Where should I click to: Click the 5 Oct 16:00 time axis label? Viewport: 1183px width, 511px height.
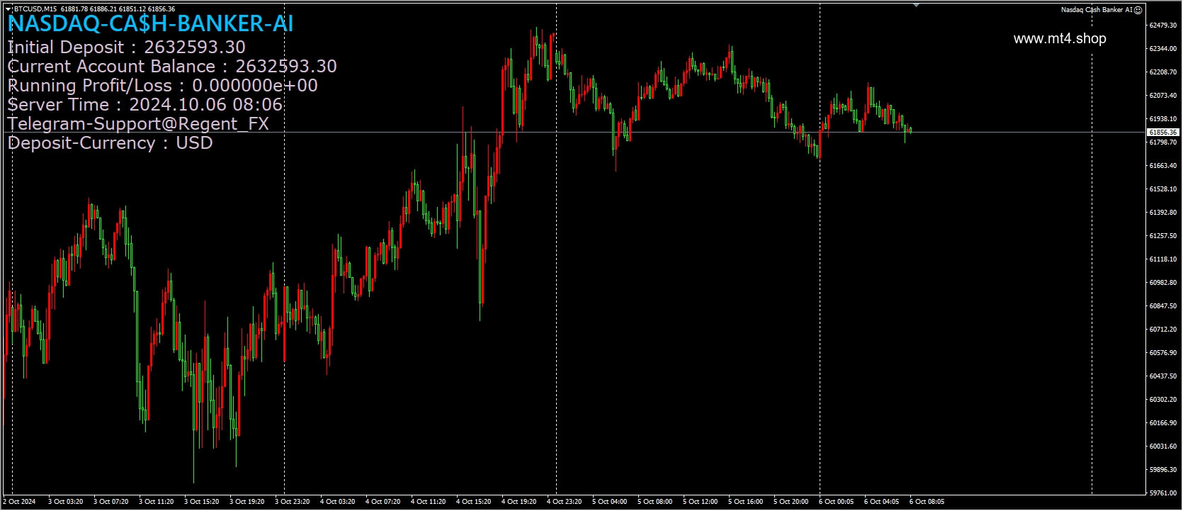[745, 502]
